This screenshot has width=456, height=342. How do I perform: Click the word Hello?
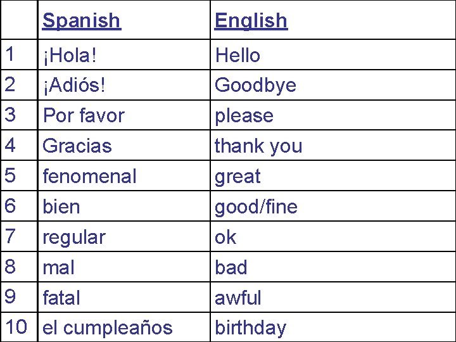[x=237, y=55]
